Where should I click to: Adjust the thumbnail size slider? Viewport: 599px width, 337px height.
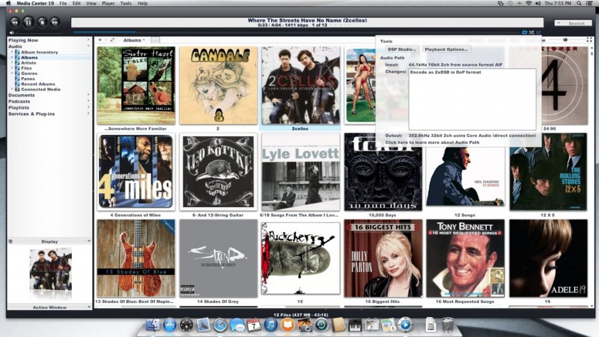pos(565,40)
